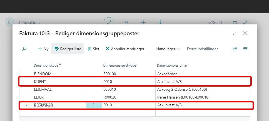This screenshot has width=269, height=121.
Task: Open page in new window icon
Action: tap(235, 22)
